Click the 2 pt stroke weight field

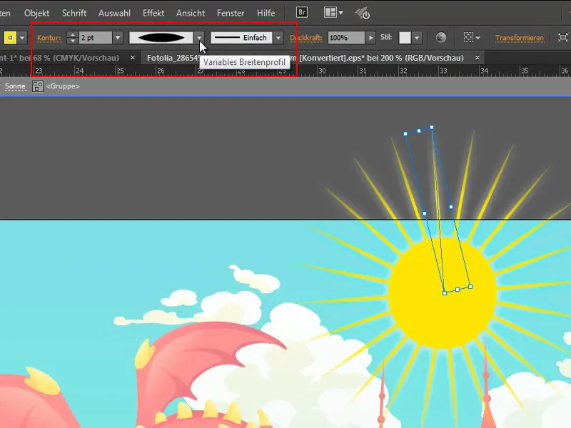(x=96, y=38)
